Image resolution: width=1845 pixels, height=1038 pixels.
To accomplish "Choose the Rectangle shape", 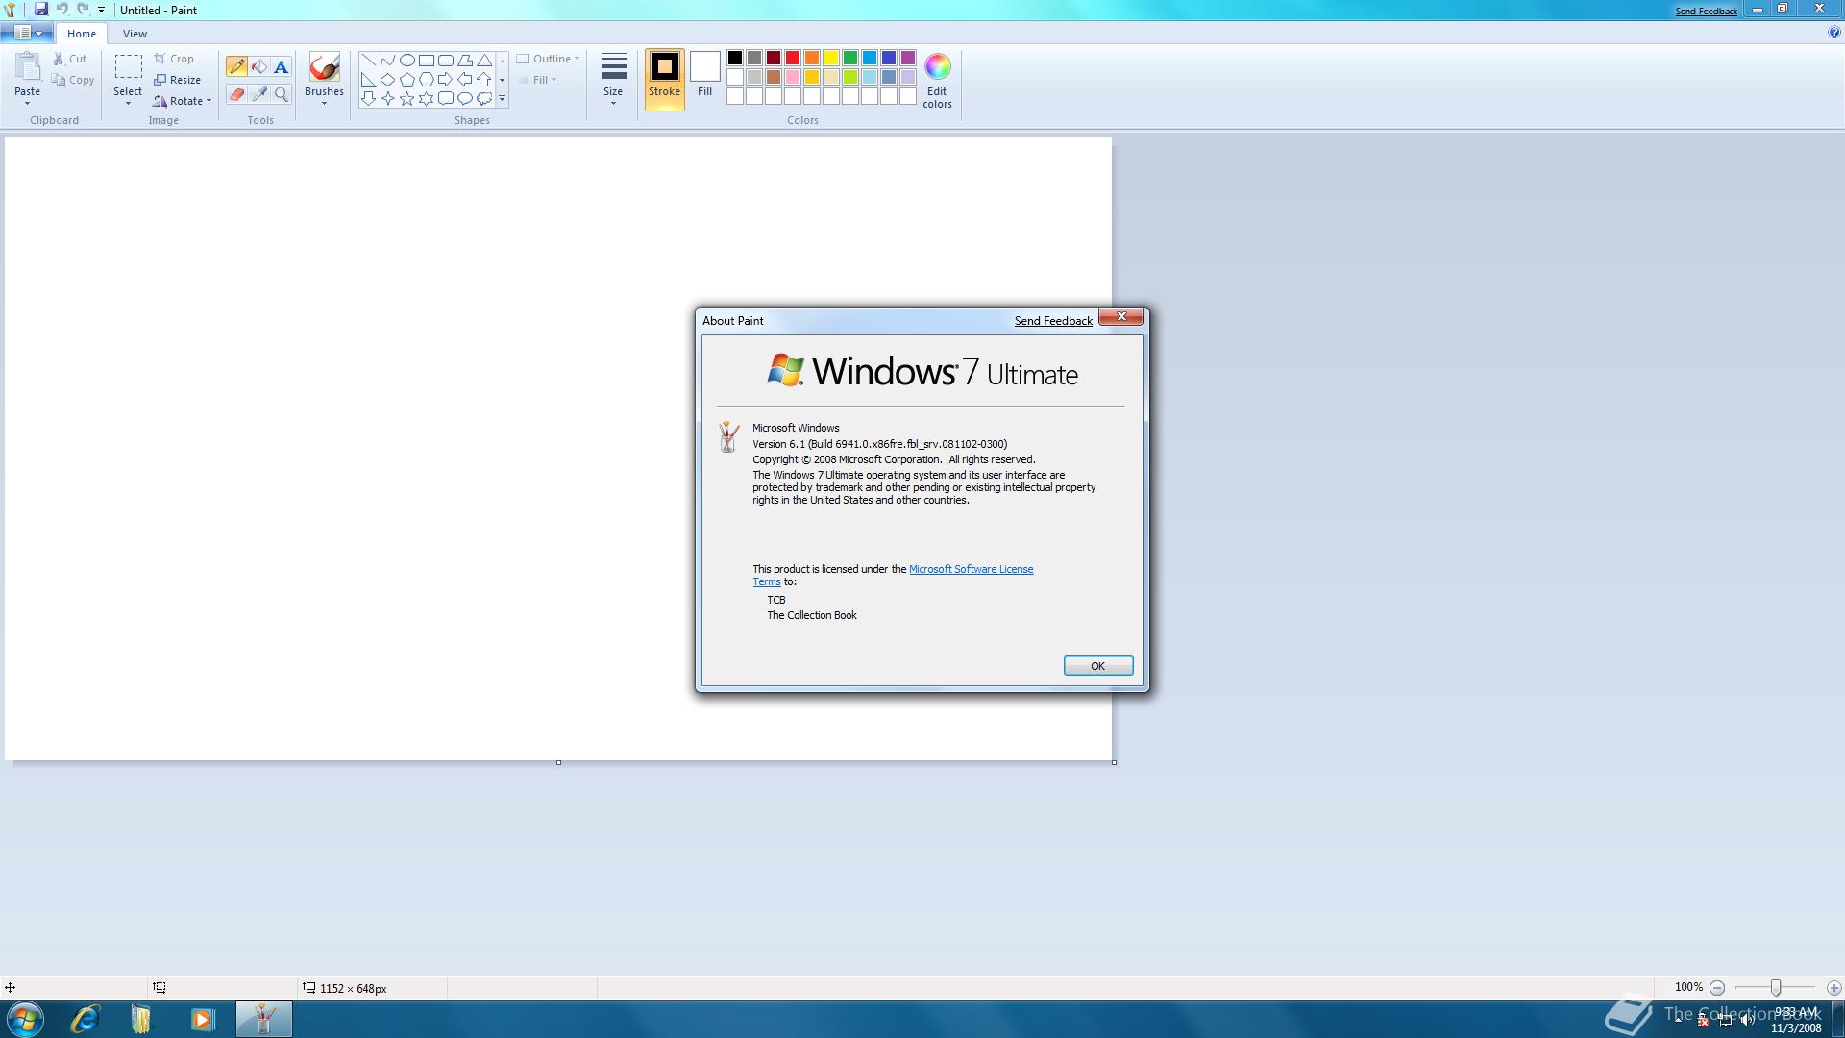I will [427, 61].
